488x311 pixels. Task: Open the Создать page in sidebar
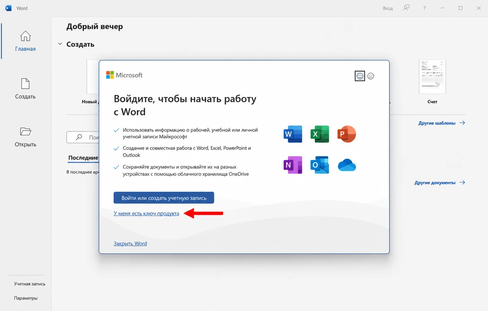pos(25,89)
